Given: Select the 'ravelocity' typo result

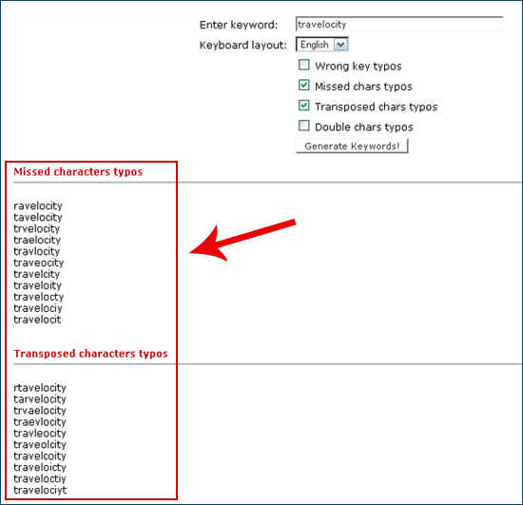Looking at the screenshot, I should tap(38, 205).
